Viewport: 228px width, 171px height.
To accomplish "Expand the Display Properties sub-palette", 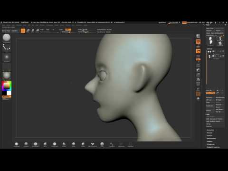I will click(x=213, y=147).
